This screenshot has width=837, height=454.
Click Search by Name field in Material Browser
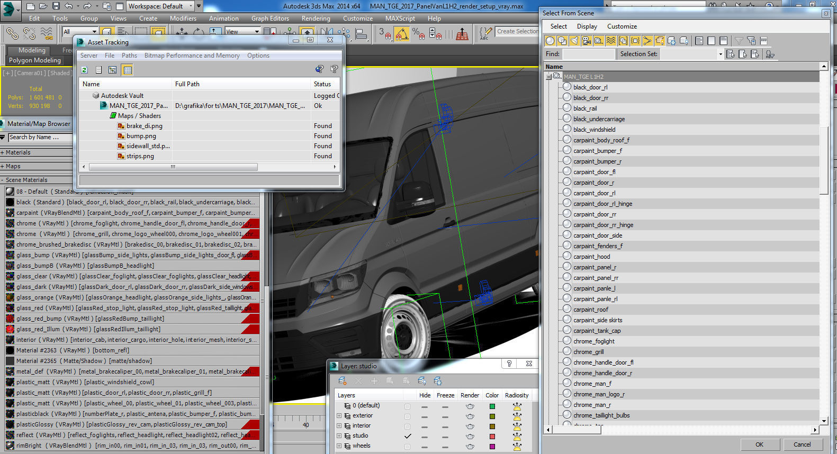pyautogui.click(x=40, y=138)
